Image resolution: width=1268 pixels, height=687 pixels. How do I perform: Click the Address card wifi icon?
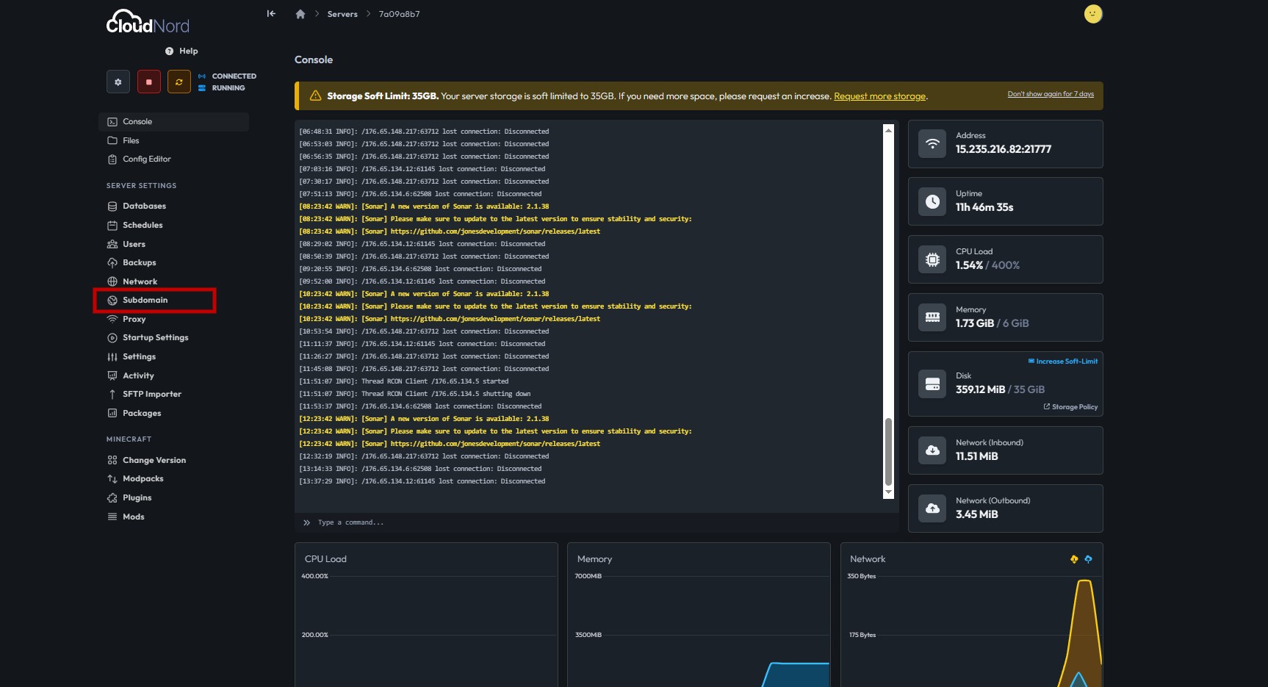click(x=932, y=144)
